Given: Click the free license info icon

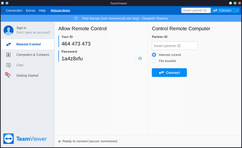Looking at the screenshot, I should (x=76, y=18).
